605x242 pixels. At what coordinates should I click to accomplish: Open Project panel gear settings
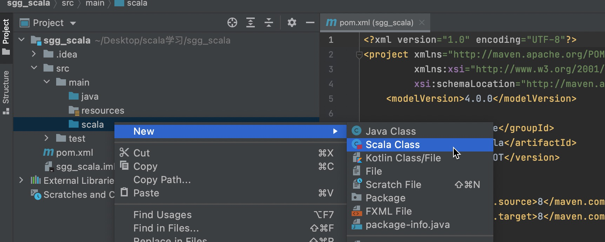click(292, 23)
